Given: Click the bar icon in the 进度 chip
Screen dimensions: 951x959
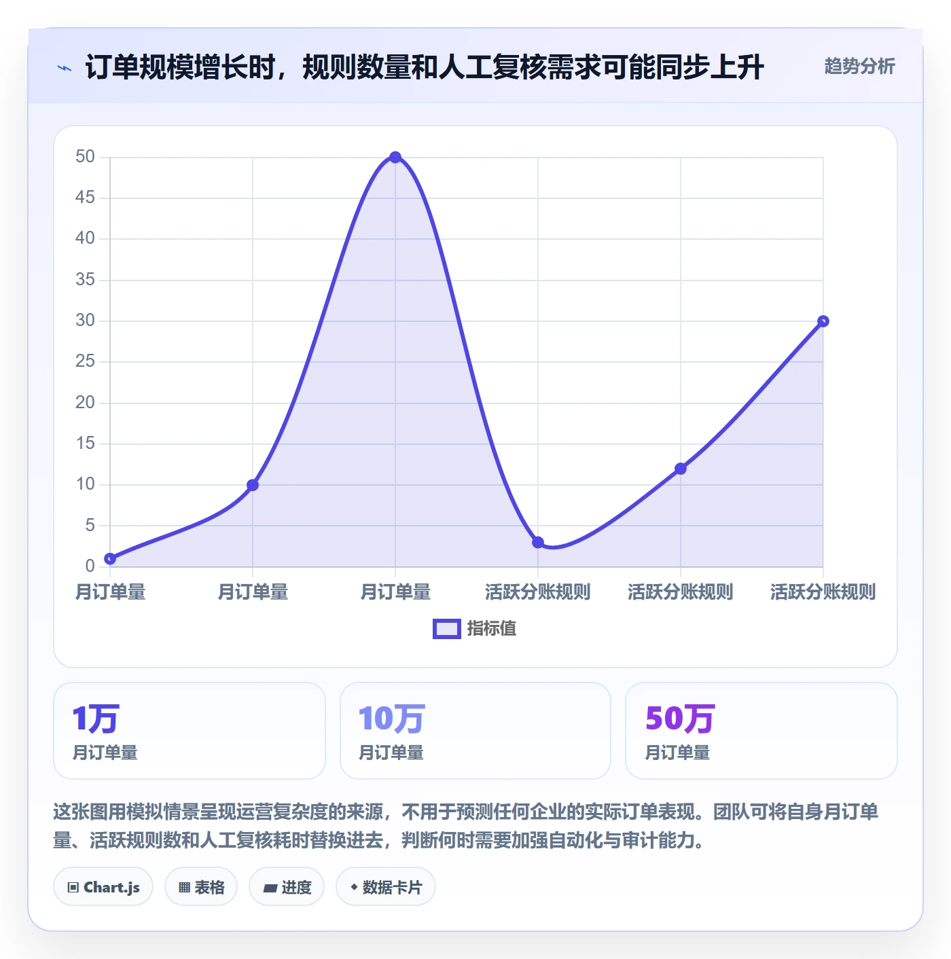Looking at the screenshot, I should 270,888.
